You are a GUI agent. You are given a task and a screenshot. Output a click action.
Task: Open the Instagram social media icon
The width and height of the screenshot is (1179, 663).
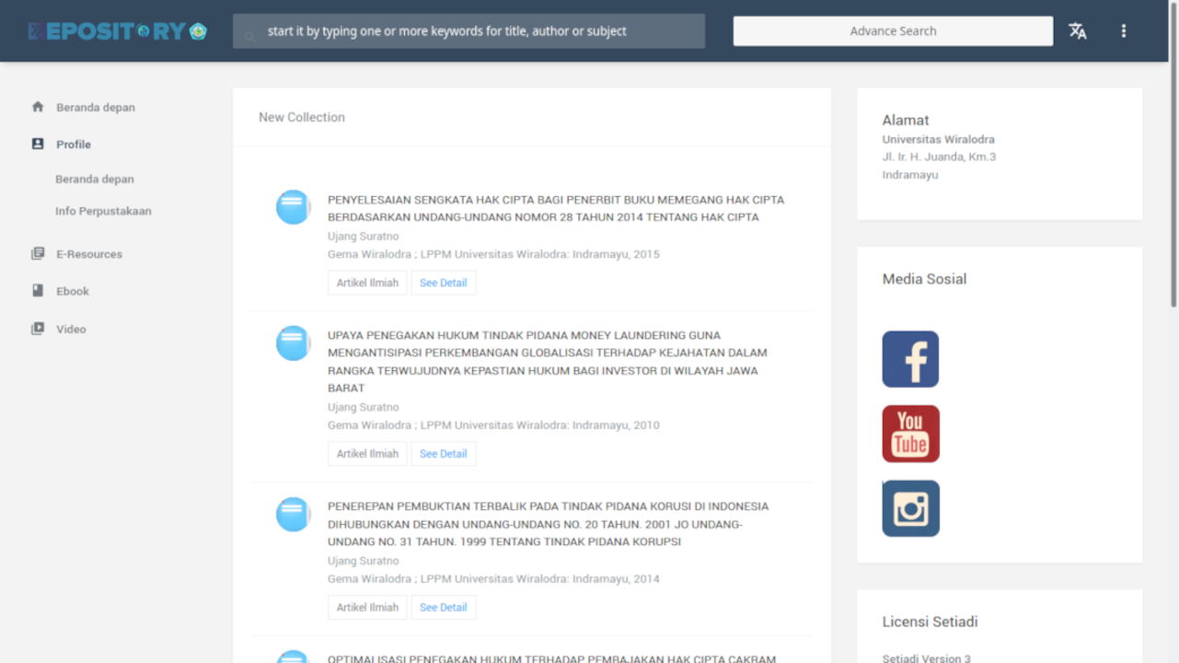[910, 508]
